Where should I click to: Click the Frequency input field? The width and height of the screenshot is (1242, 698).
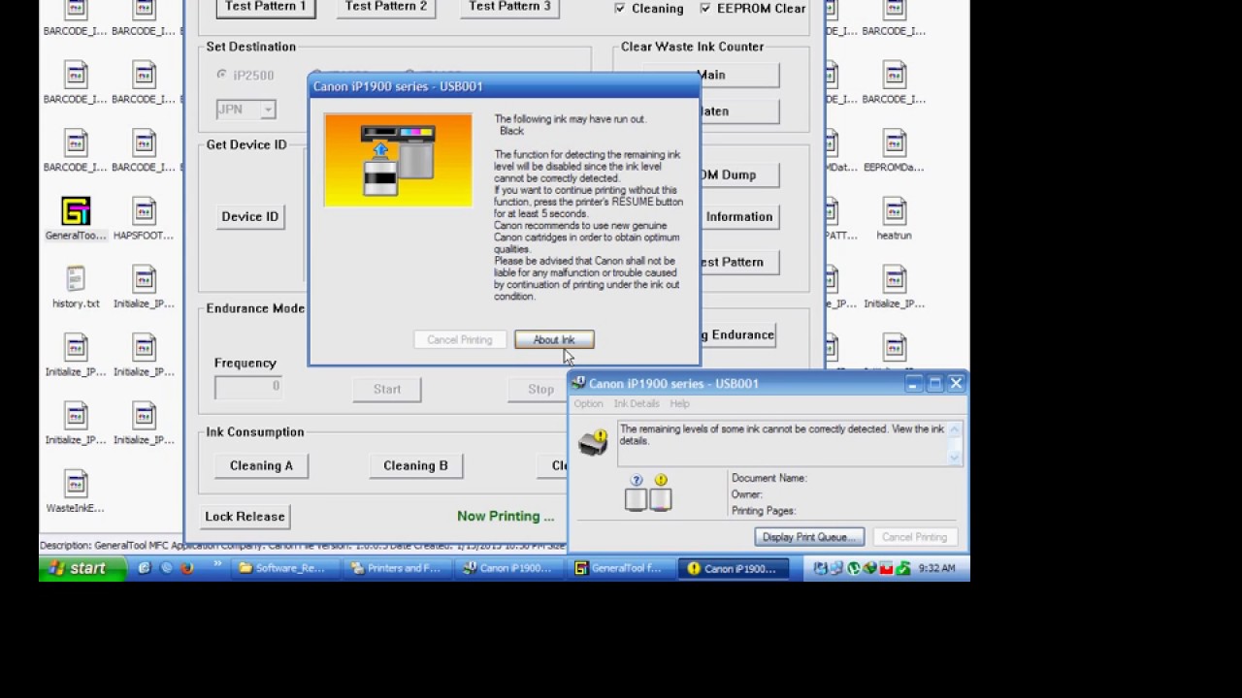(x=248, y=387)
